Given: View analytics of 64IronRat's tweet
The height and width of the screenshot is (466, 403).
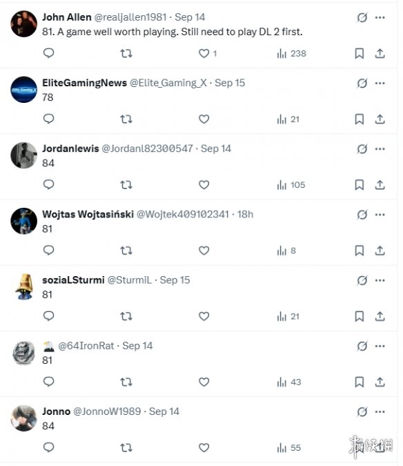Looking at the screenshot, I should tap(289, 382).
